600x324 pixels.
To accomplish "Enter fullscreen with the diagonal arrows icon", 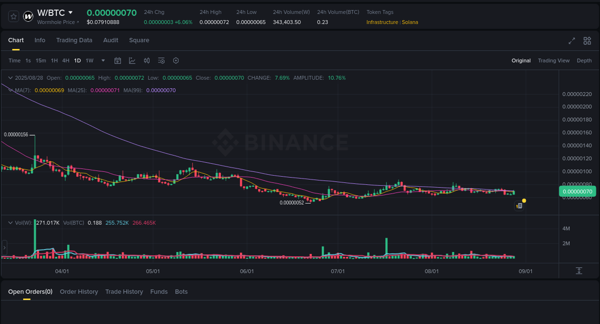I will pos(572,41).
